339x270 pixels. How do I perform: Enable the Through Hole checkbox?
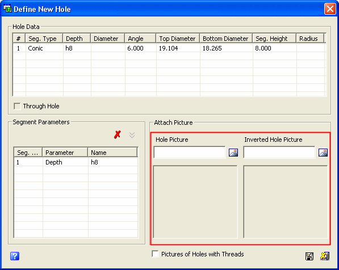[x=17, y=106]
